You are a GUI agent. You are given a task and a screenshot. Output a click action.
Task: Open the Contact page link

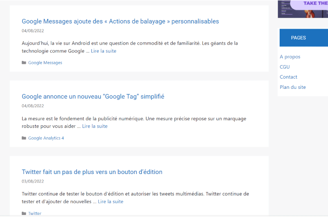pos(289,77)
